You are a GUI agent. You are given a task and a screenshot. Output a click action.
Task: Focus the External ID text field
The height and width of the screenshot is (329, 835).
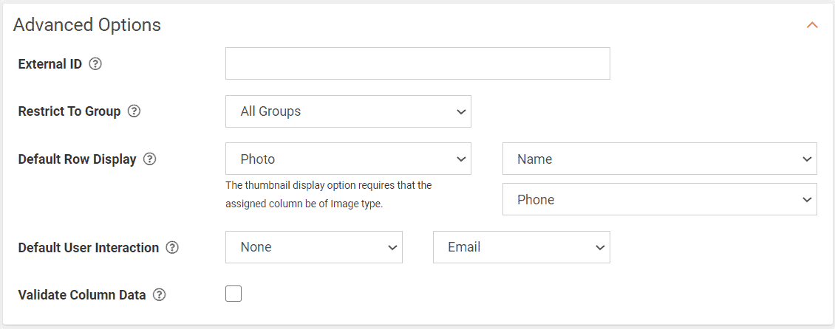417,63
